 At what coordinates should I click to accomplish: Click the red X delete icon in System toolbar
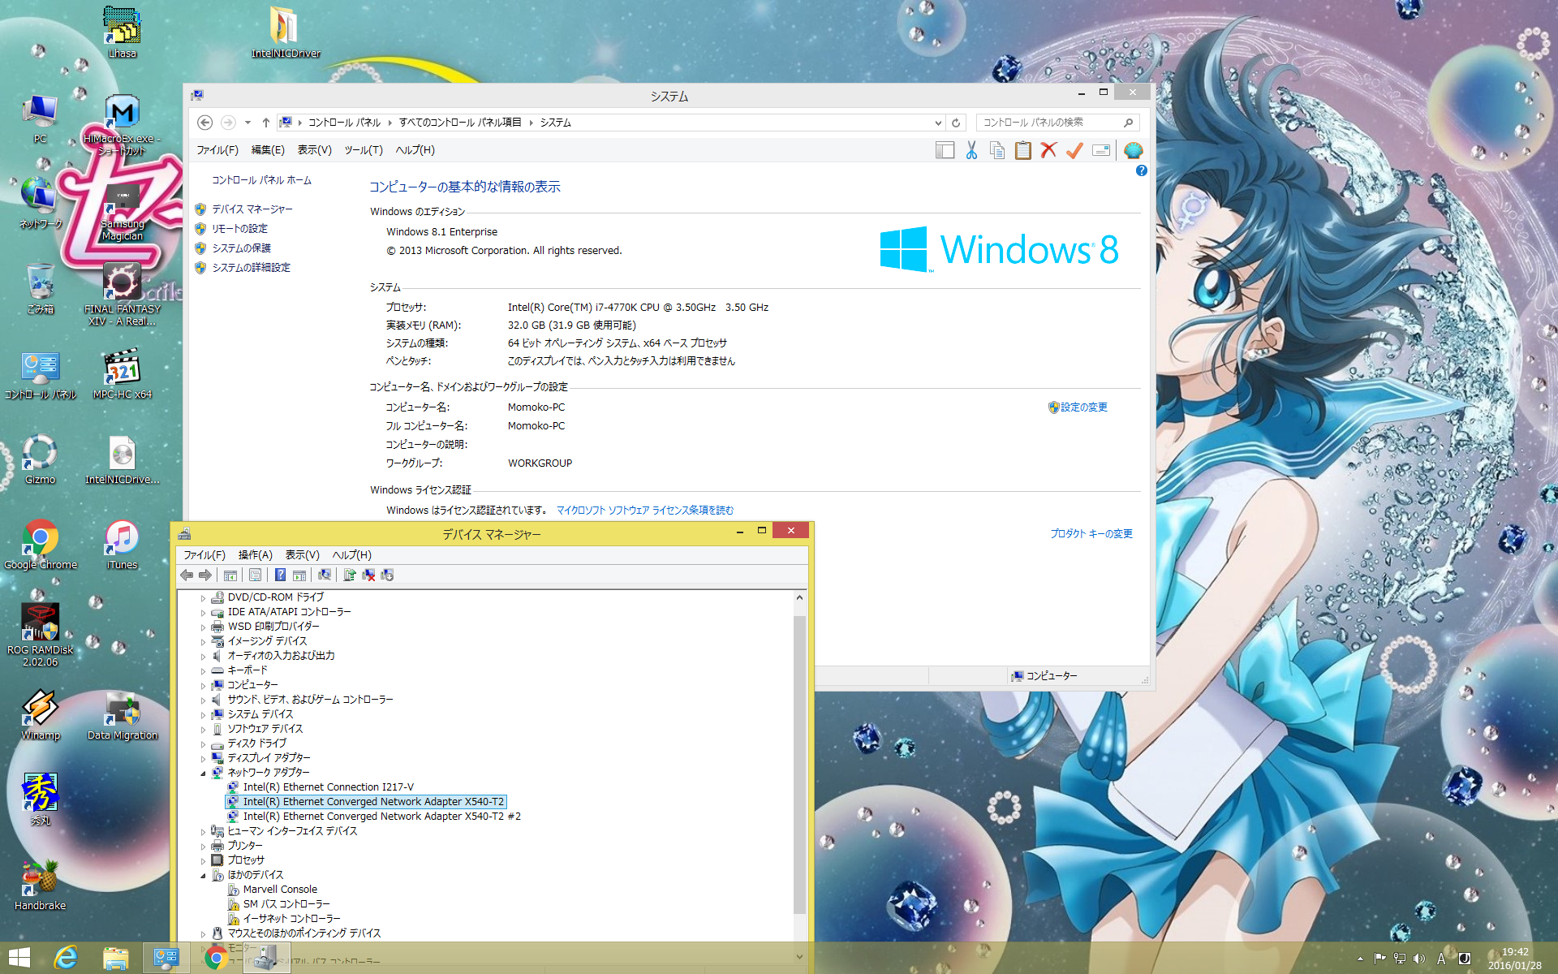[1048, 150]
